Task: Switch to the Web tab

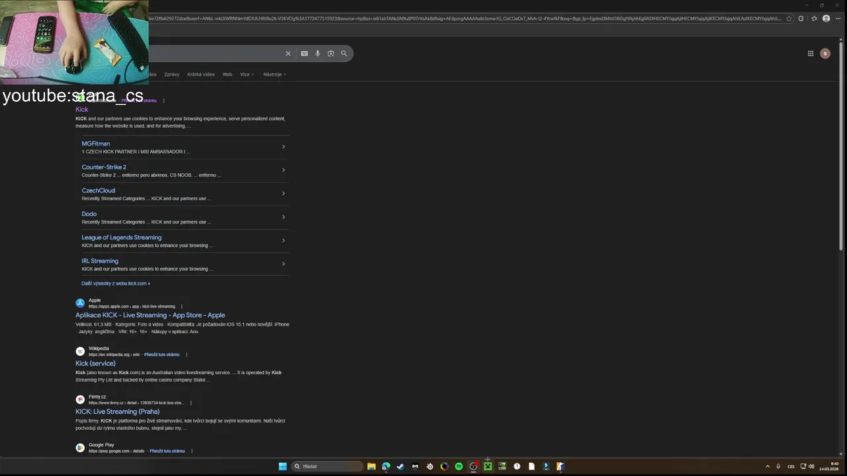Action: coord(228,74)
